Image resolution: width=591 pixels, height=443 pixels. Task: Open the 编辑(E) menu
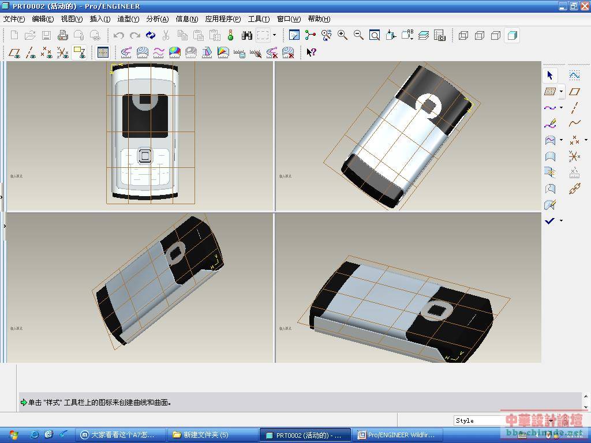(43, 19)
